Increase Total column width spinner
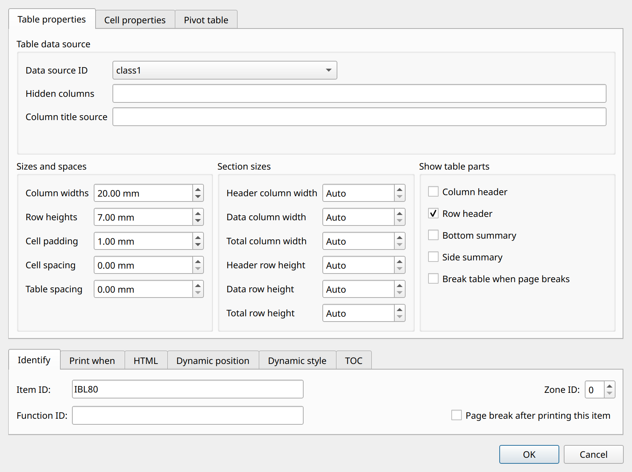Image resolution: width=632 pixels, height=472 pixels. coord(400,237)
